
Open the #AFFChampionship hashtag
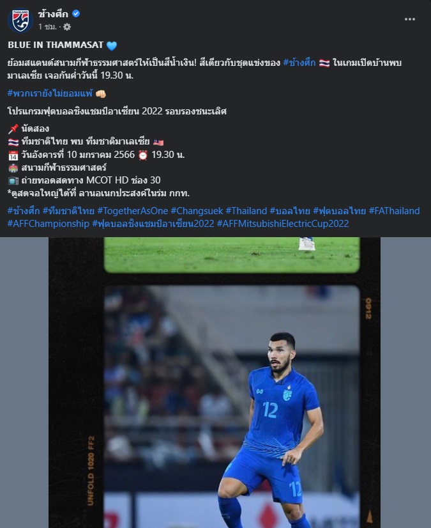tap(49, 224)
